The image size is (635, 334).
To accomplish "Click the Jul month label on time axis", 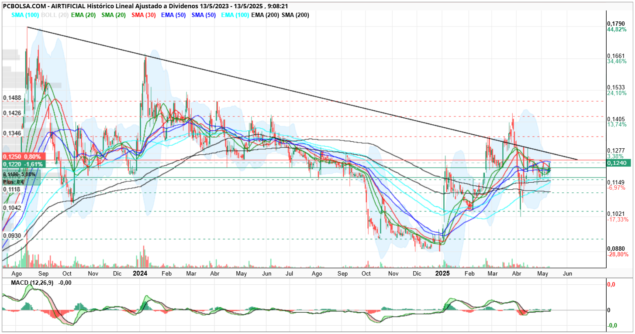I will coord(289,274).
